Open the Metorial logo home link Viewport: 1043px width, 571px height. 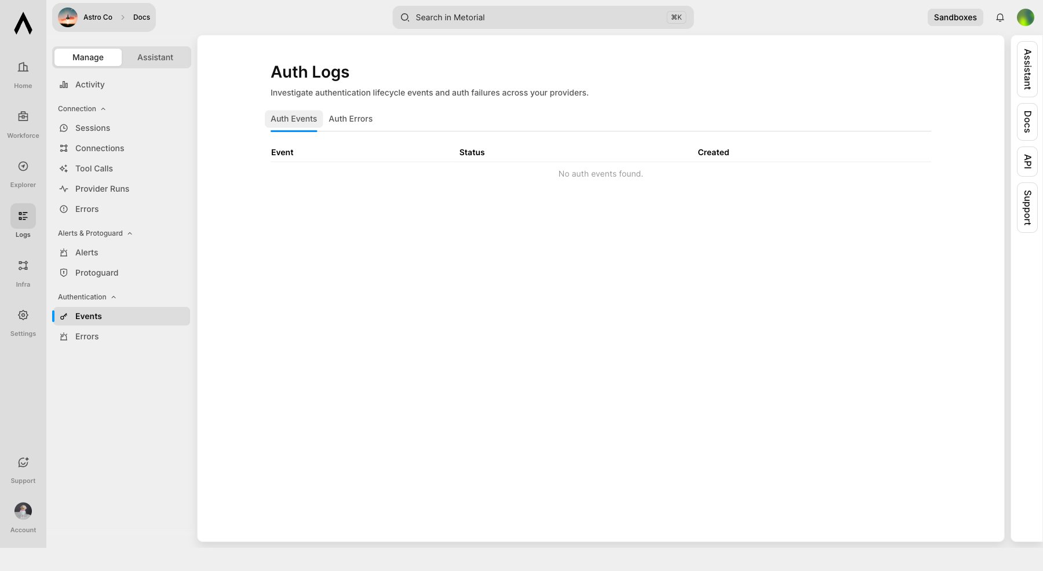click(23, 23)
